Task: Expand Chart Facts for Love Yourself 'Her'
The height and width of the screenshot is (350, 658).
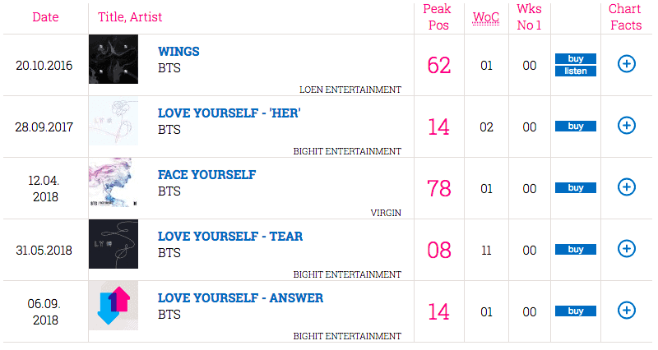Action: 626,126
